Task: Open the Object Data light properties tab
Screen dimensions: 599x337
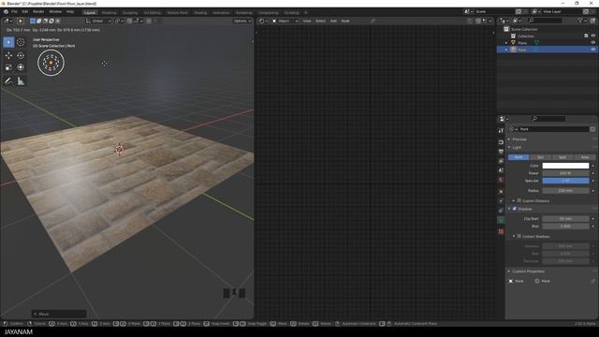Action: pos(501,220)
